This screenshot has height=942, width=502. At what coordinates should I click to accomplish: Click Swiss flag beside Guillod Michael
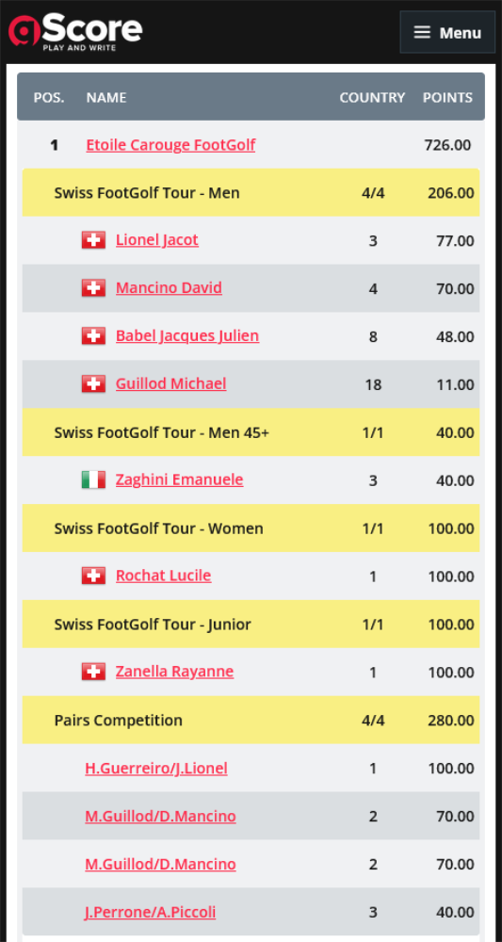(x=93, y=384)
